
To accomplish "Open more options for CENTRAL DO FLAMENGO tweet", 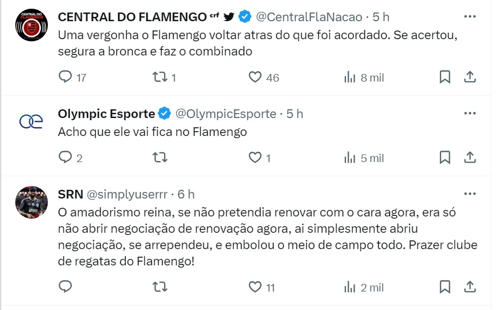I will (x=469, y=17).
